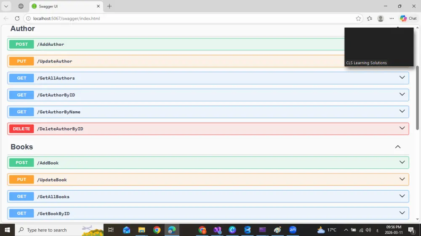This screenshot has width=421, height=236.
Task: Click the address bar URL
Action: click(x=67, y=18)
